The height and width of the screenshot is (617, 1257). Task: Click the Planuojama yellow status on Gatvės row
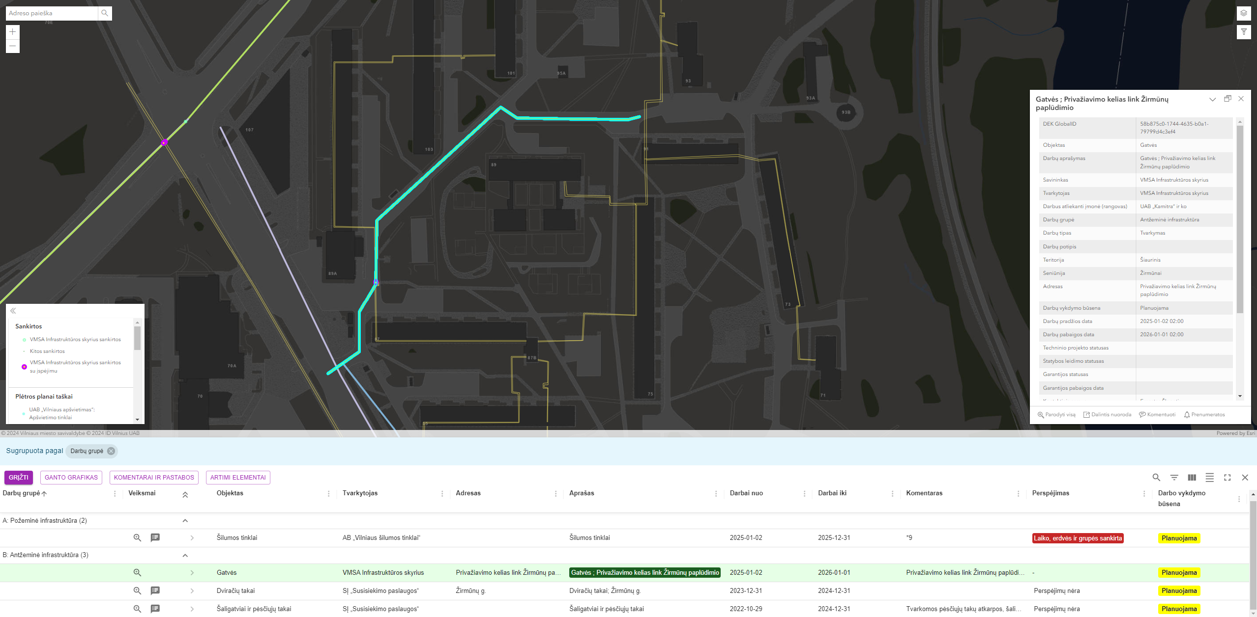pyautogui.click(x=1179, y=573)
